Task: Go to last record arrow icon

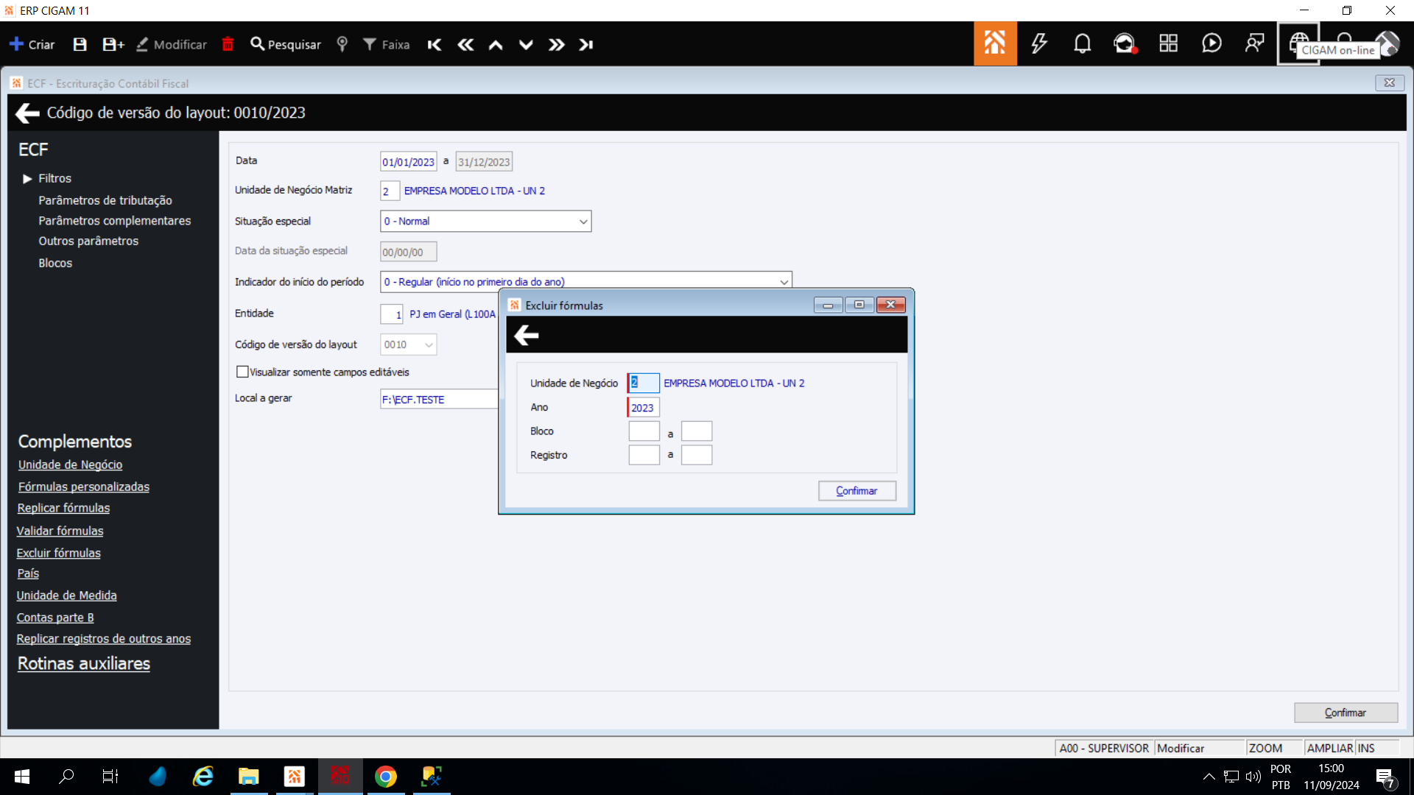Action: pyautogui.click(x=586, y=45)
